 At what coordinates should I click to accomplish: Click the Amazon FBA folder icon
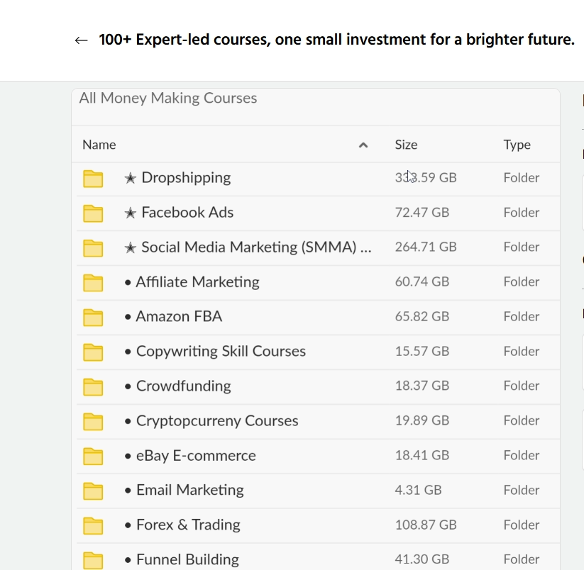(93, 317)
